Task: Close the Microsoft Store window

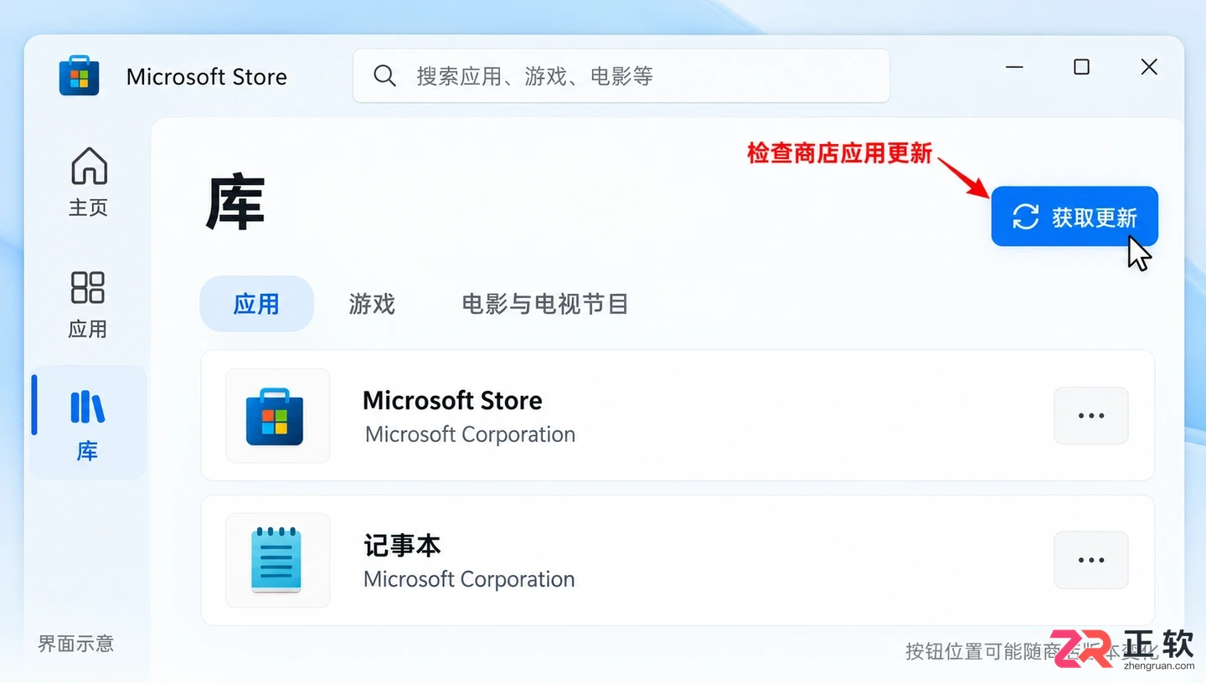Action: click(x=1149, y=67)
